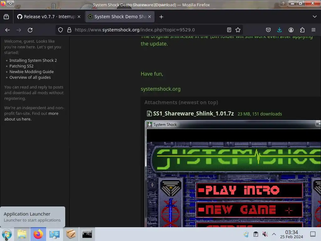Download SS1_Shareware_Shlink_1.01.7z attachment
Image resolution: width=321 pixels, height=241 pixels.
[x=193, y=114]
